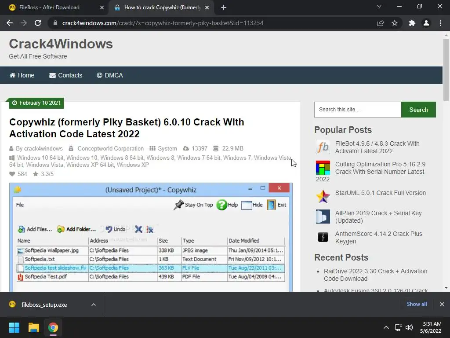
Task: Click the star rating icon 3.3/5
Action: (x=36, y=174)
